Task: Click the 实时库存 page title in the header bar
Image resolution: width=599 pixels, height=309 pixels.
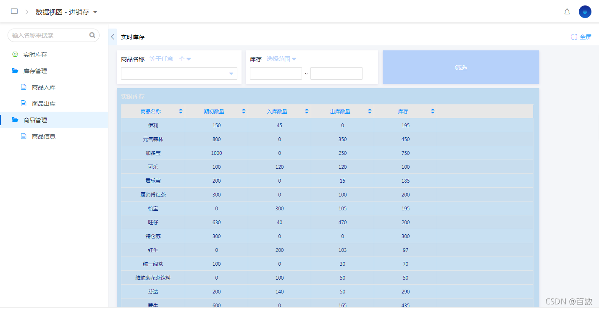Action: (133, 37)
